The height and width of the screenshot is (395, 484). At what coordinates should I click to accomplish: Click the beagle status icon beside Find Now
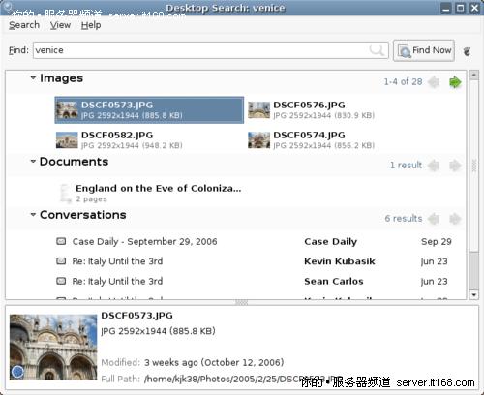(x=467, y=51)
